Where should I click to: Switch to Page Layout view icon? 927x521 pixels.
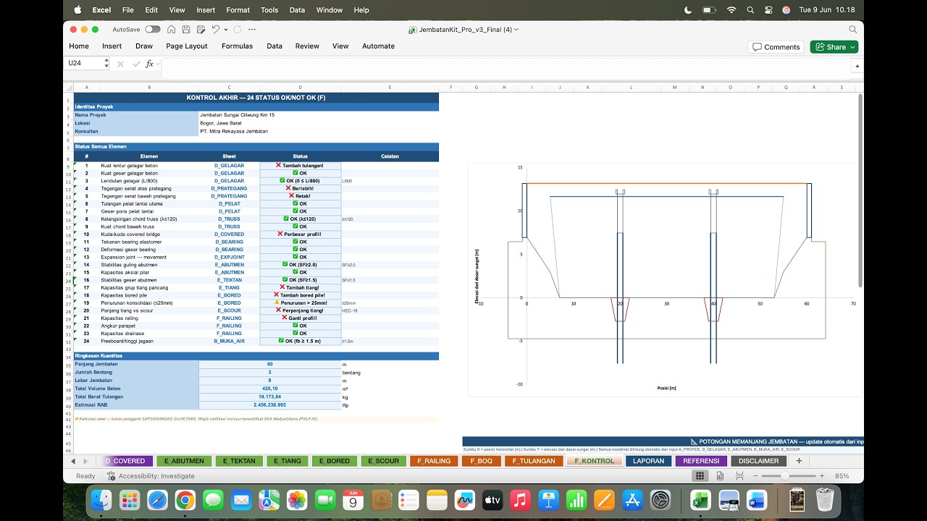pyautogui.click(x=719, y=476)
